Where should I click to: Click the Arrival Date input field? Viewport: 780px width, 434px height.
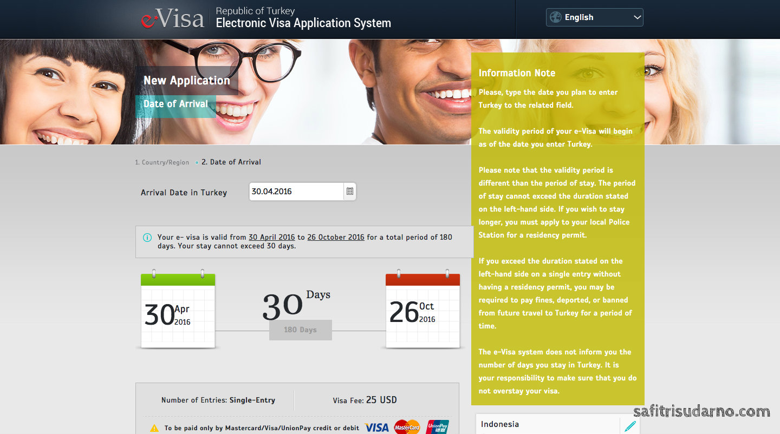pos(296,192)
